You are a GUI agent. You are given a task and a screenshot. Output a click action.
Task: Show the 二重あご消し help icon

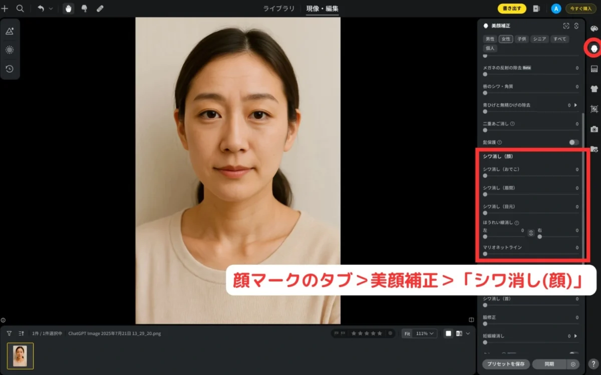point(512,123)
